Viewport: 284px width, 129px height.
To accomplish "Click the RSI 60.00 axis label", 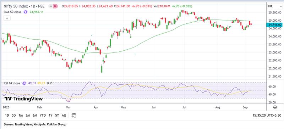I will 272,86.
